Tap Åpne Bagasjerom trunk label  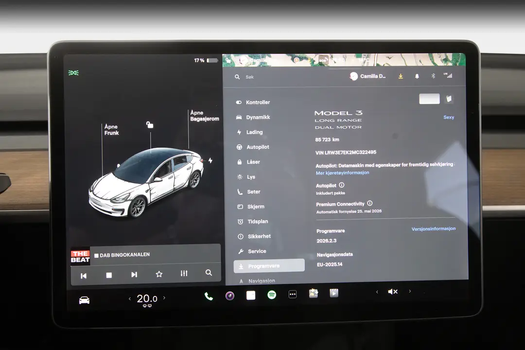tap(204, 116)
